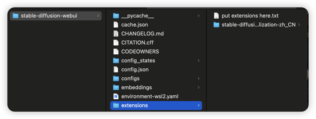
Task: Click the extensions row chevron
Action: pyautogui.click(x=198, y=105)
